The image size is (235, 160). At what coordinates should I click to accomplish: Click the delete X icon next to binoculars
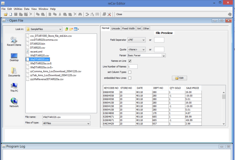[75, 14]
